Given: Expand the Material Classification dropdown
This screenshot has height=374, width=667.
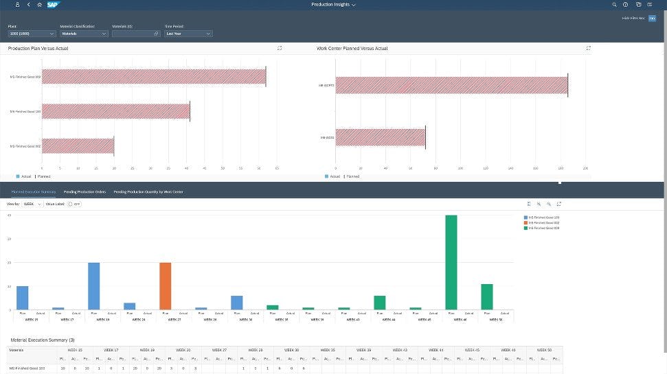Looking at the screenshot, I should (104, 34).
